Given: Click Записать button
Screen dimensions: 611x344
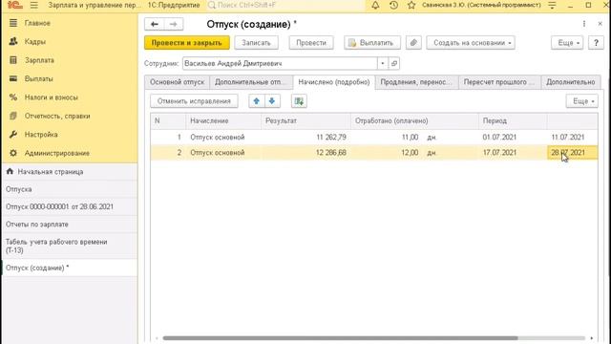Looking at the screenshot, I should [x=256, y=43].
